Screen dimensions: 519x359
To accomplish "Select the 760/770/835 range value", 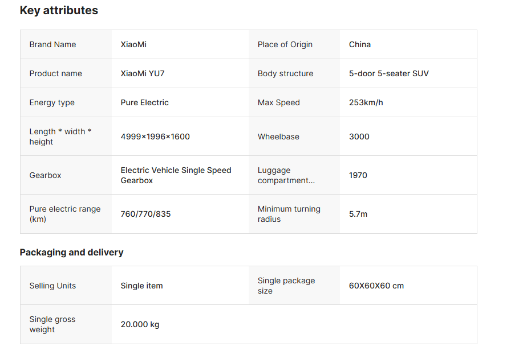I will (145, 214).
